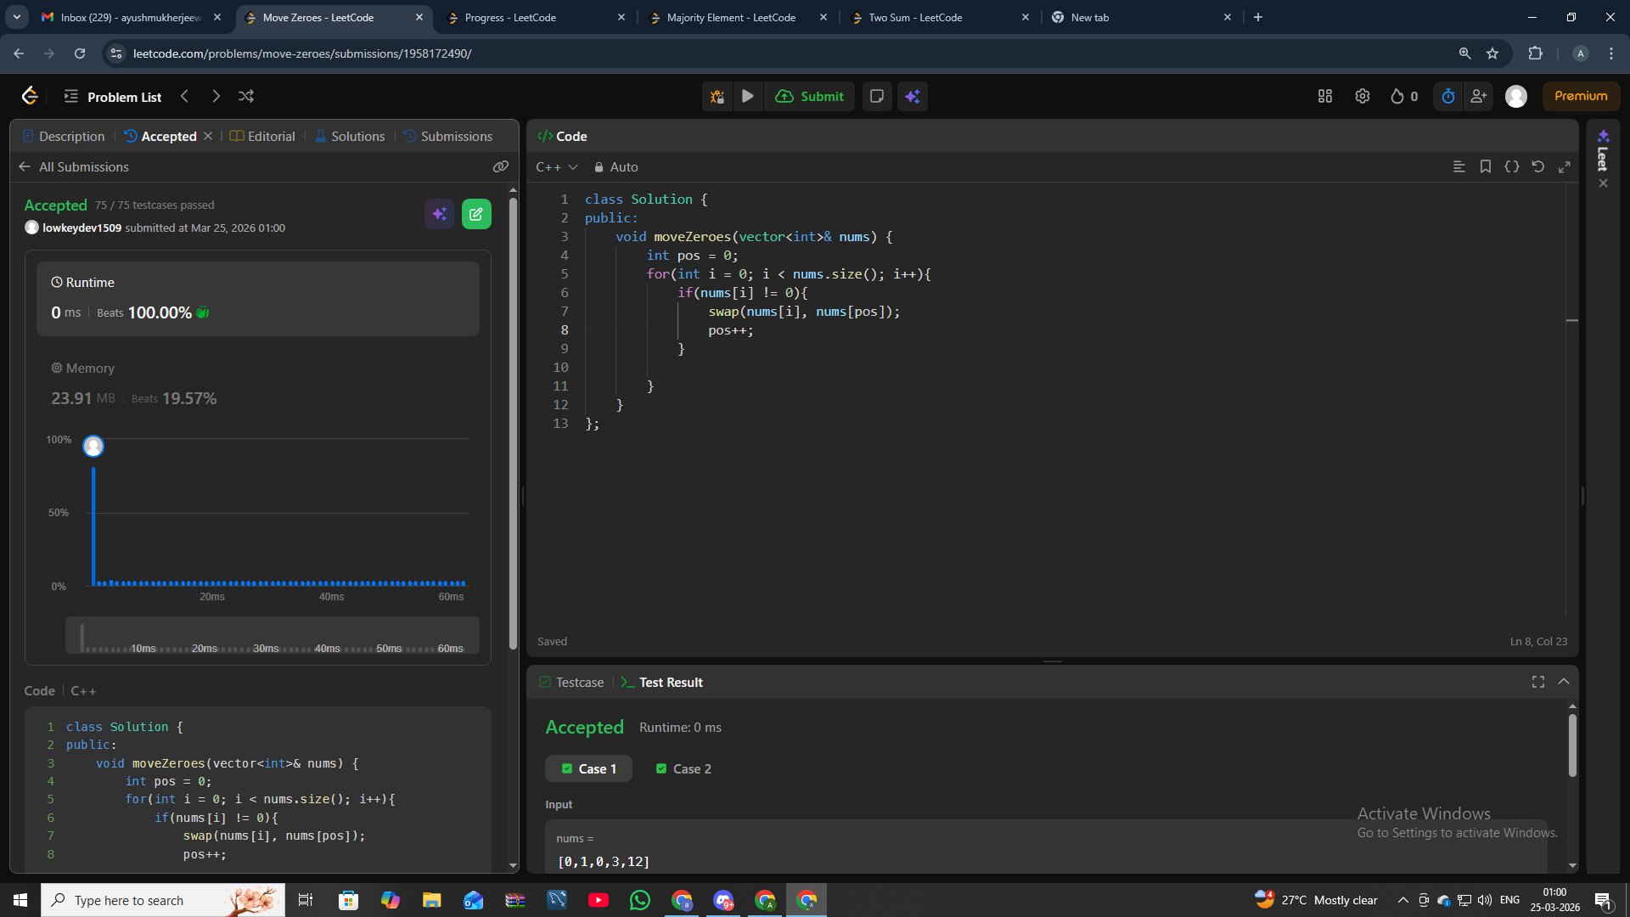Viewport: 1630px width, 917px height.
Task: Click the Run code play icon
Action: [747, 97]
